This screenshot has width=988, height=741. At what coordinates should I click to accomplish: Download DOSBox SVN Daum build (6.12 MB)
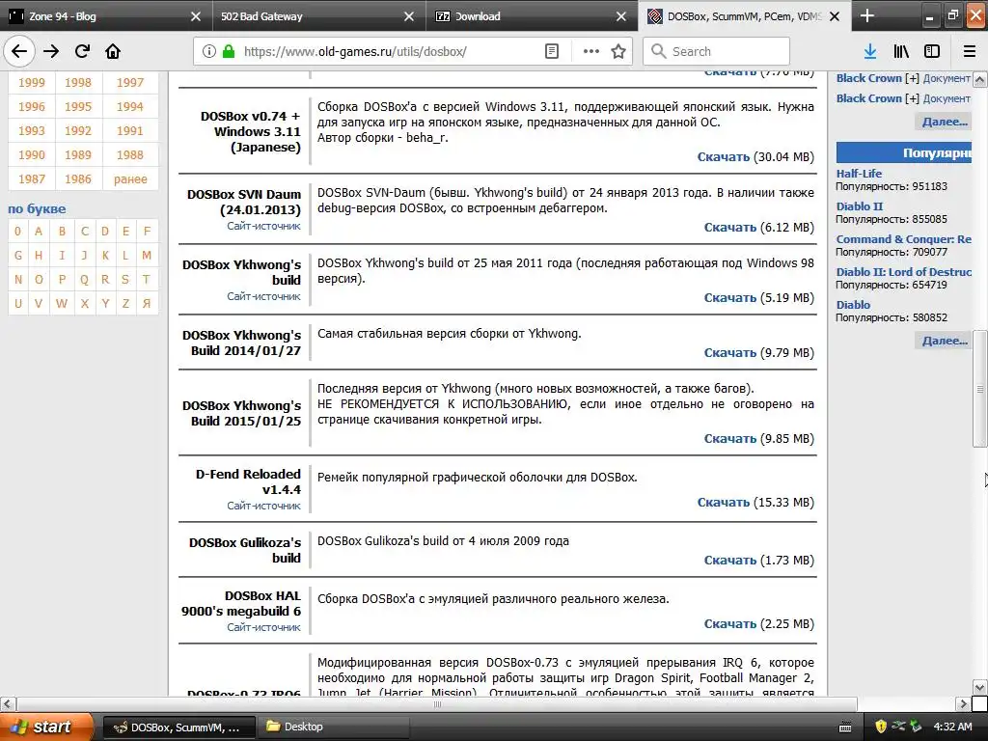coord(730,228)
